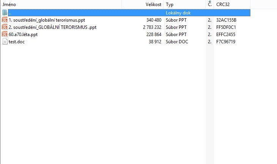277x164 pixels.
Task: Click CRC32 value 32AC155B
Action: pyautogui.click(x=226, y=20)
